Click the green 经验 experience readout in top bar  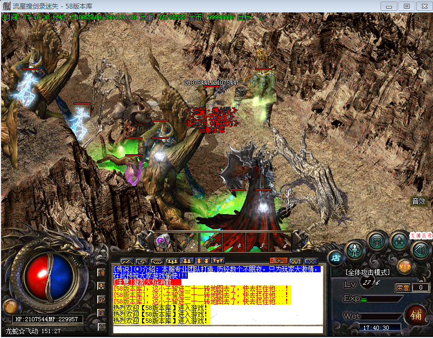coord(94,17)
